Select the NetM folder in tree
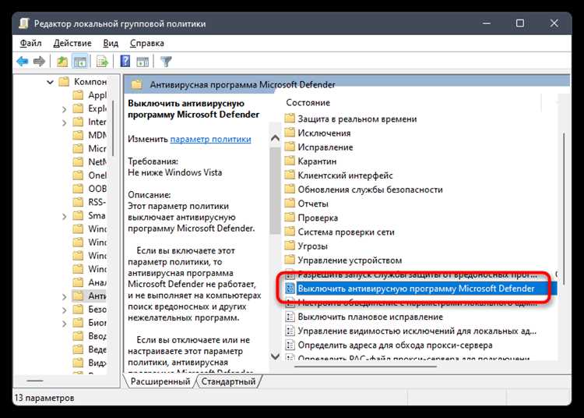 (90, 162)
